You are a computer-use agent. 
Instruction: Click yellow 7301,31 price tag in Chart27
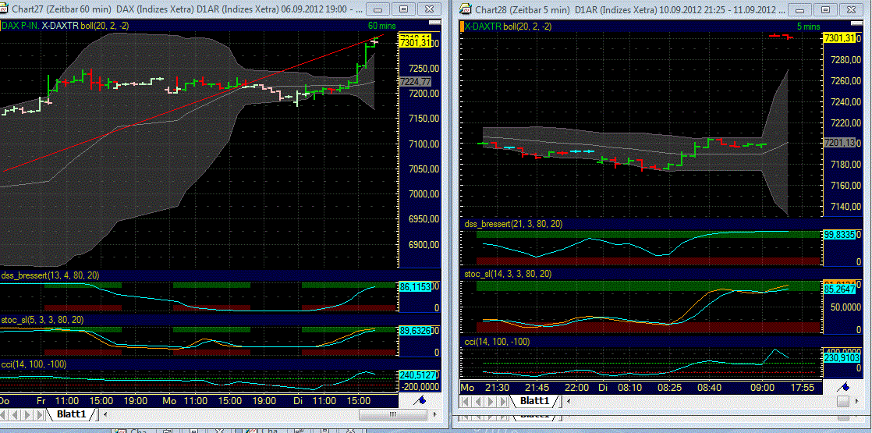pos(417,43)
